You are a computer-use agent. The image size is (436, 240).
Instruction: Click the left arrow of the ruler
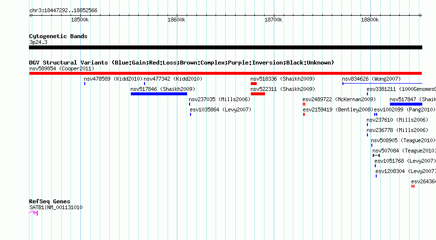[x=30, y=15]
